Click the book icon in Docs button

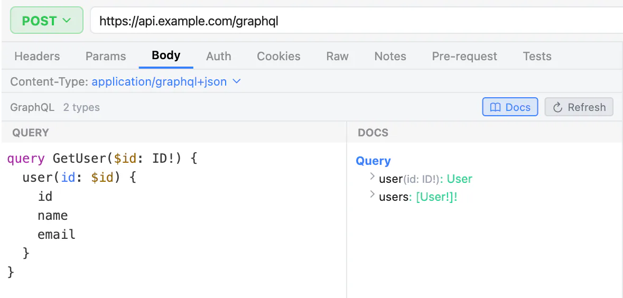pyautogui.click(x=495, y=107)
